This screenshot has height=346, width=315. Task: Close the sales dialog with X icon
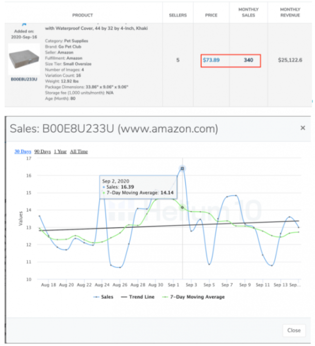tap(303, 128)
